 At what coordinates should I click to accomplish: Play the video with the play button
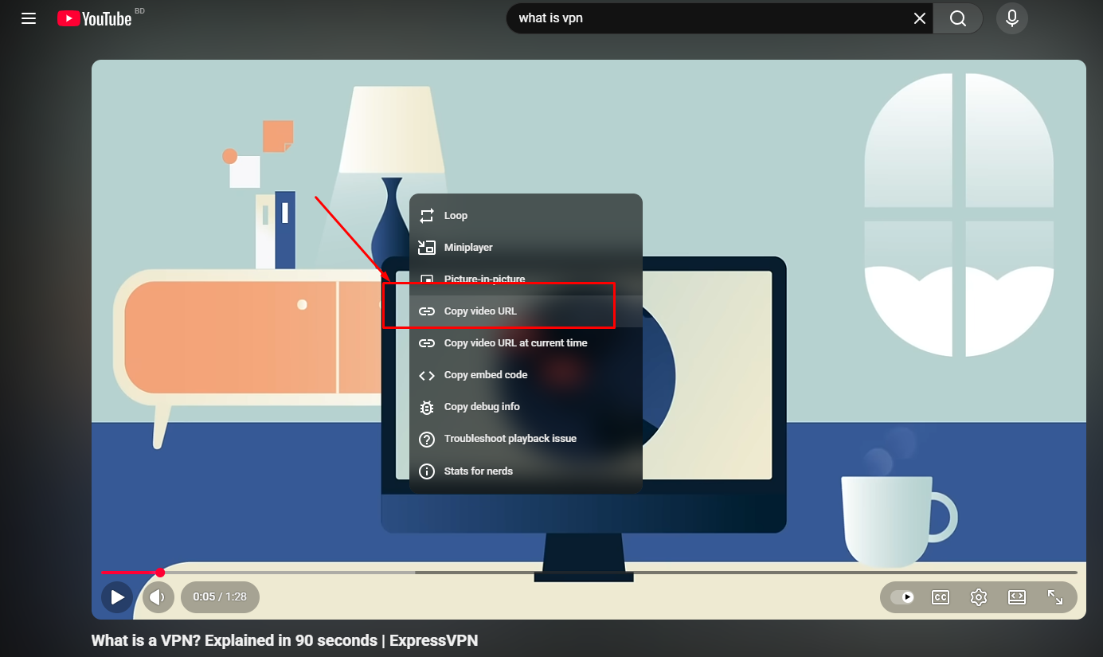(116, 597)
